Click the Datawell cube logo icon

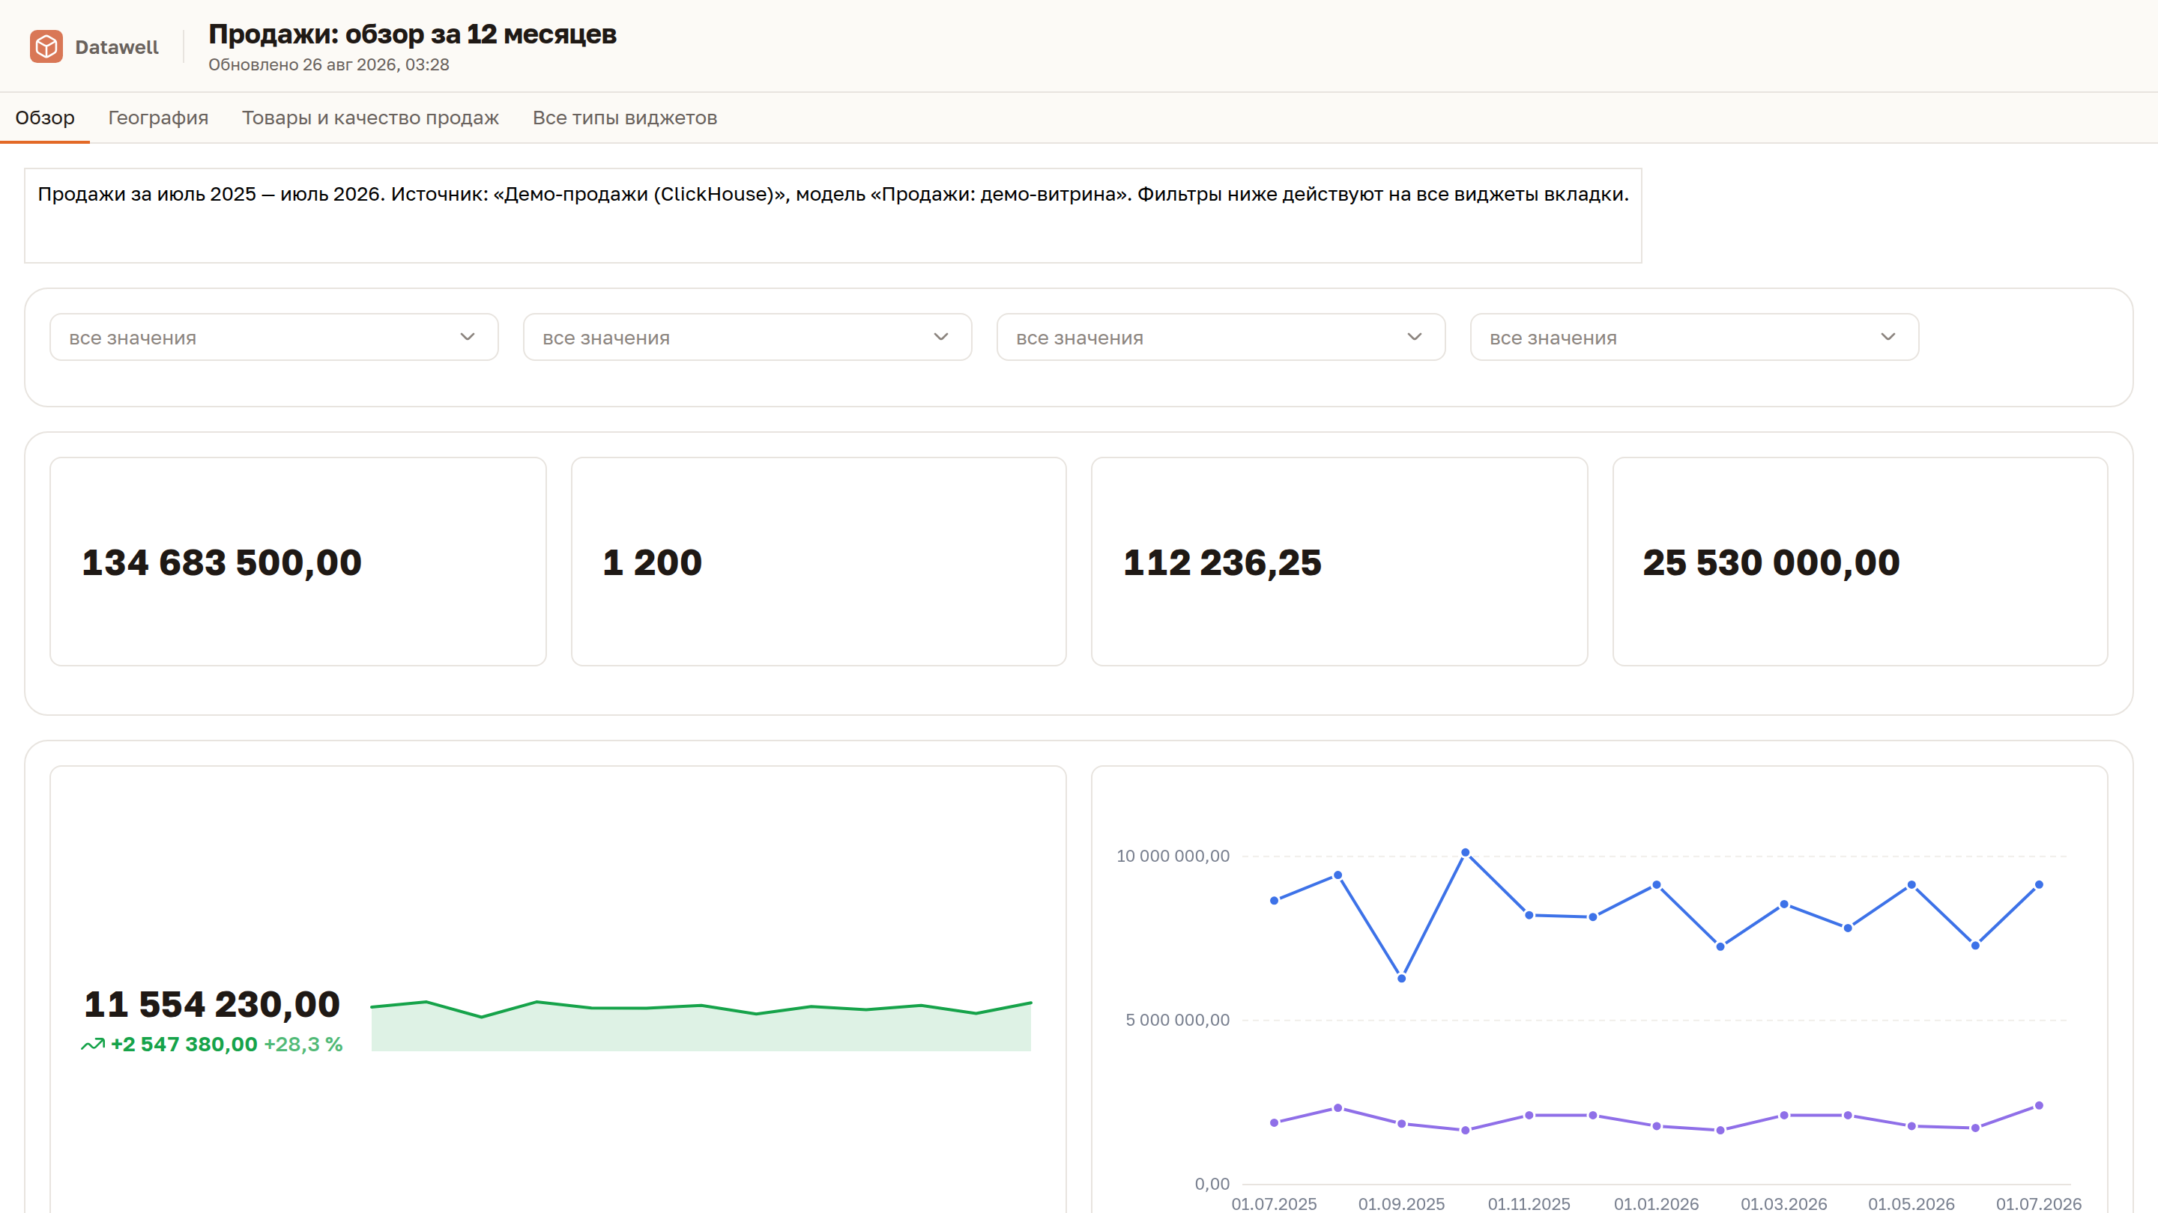46,47
